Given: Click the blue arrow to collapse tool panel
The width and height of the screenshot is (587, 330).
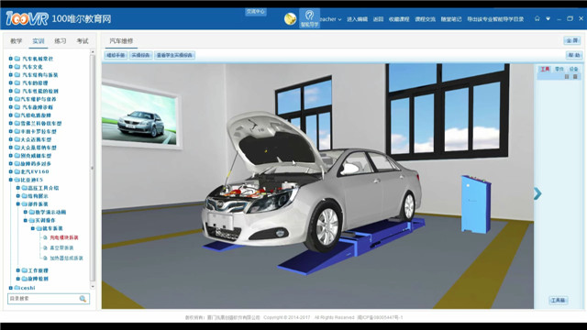Looking at the screenshot, I should 537,193.
